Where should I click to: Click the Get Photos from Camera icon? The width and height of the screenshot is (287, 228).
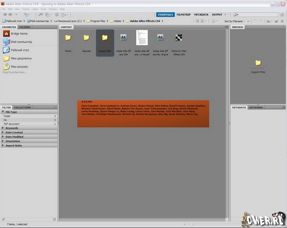coord(40,15)
